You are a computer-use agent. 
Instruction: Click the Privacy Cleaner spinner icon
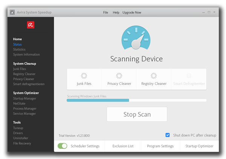[119, 76]
